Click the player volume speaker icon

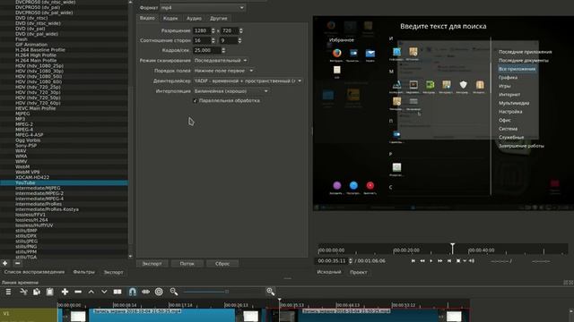472,261
